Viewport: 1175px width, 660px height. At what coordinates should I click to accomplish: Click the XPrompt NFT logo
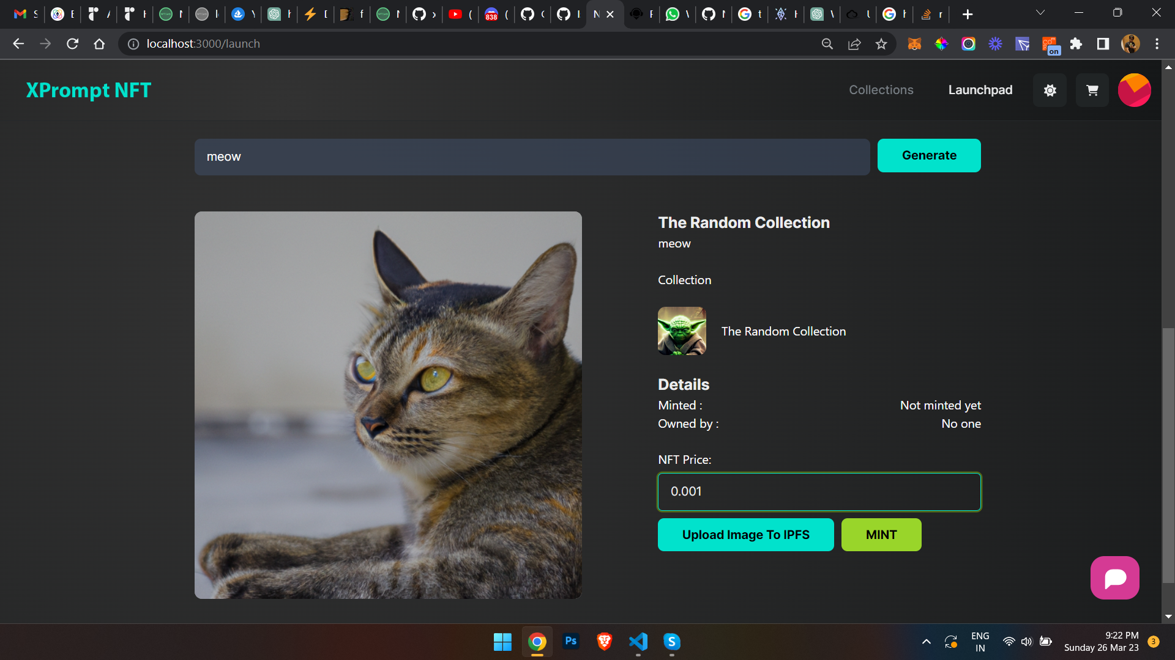pos(88,90)
